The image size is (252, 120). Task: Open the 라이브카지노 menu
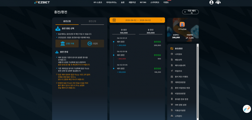pos(111,2)
